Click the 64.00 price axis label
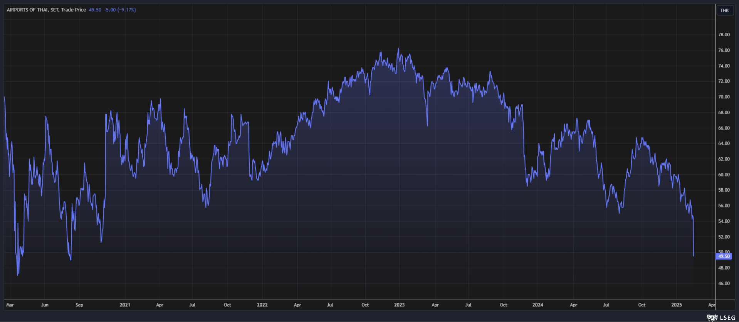This screenshot has width=739, height=322. coord(724,143)
